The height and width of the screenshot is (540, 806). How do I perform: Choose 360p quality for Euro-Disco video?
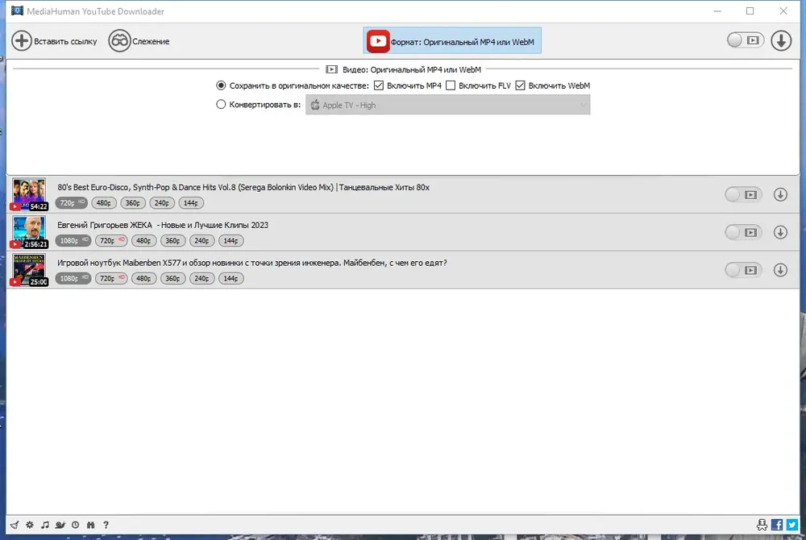[x=133, y=203]
